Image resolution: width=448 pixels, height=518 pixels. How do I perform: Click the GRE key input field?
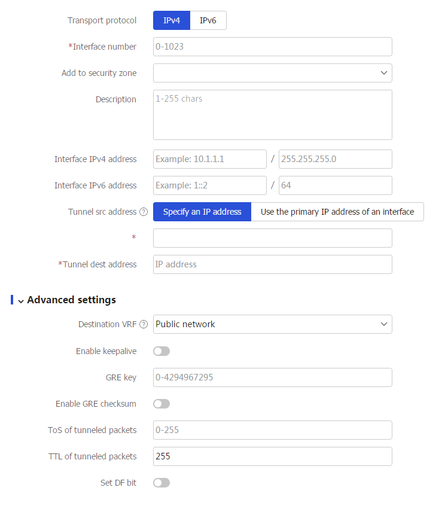tap(273, 377)
